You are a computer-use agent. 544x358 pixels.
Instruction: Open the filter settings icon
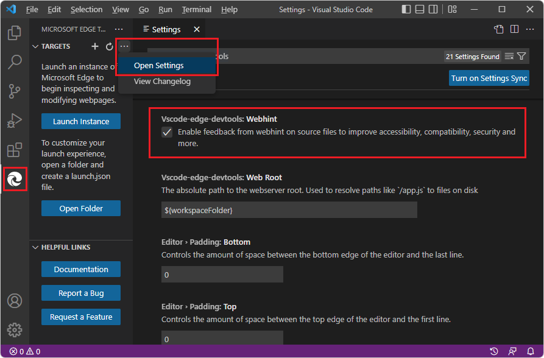(x=523, y=56)
